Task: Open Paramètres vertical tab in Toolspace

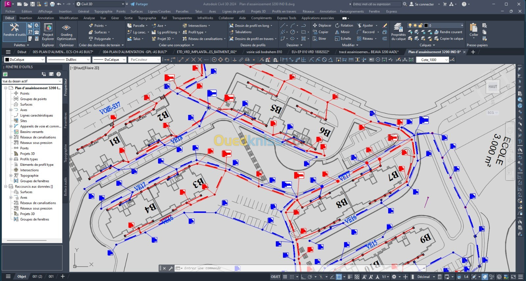Action: coord(65,120)
